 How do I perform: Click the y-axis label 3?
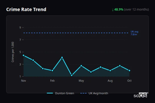[20, 64]
